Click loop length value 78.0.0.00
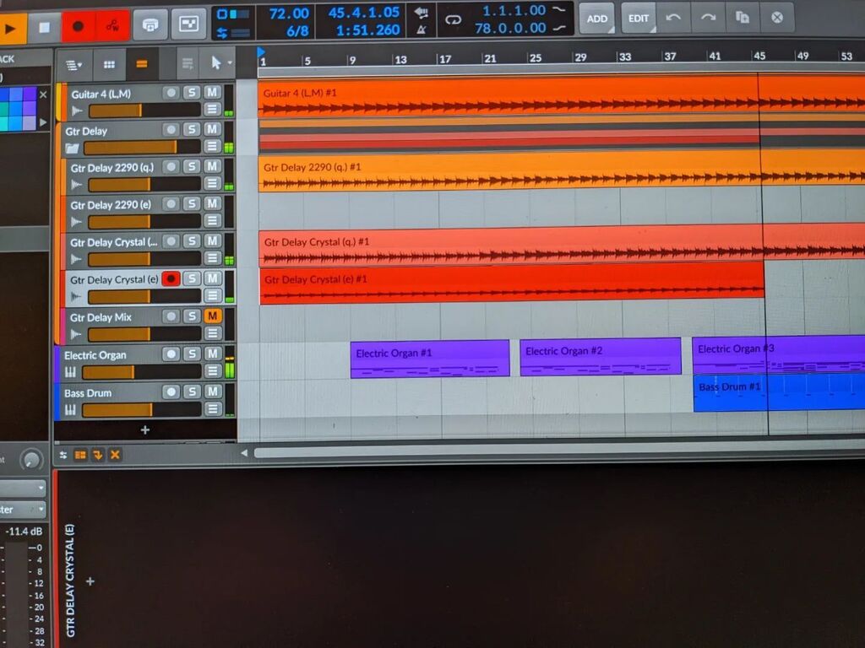865x648 pixels. pyautogui.click(x=510, y=28)
